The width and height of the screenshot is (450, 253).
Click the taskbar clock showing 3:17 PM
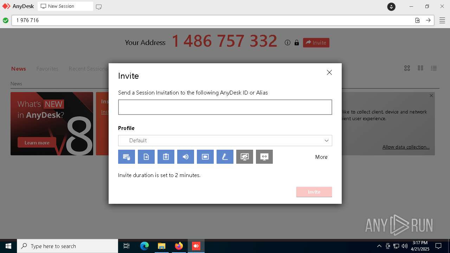click(420, 246)
